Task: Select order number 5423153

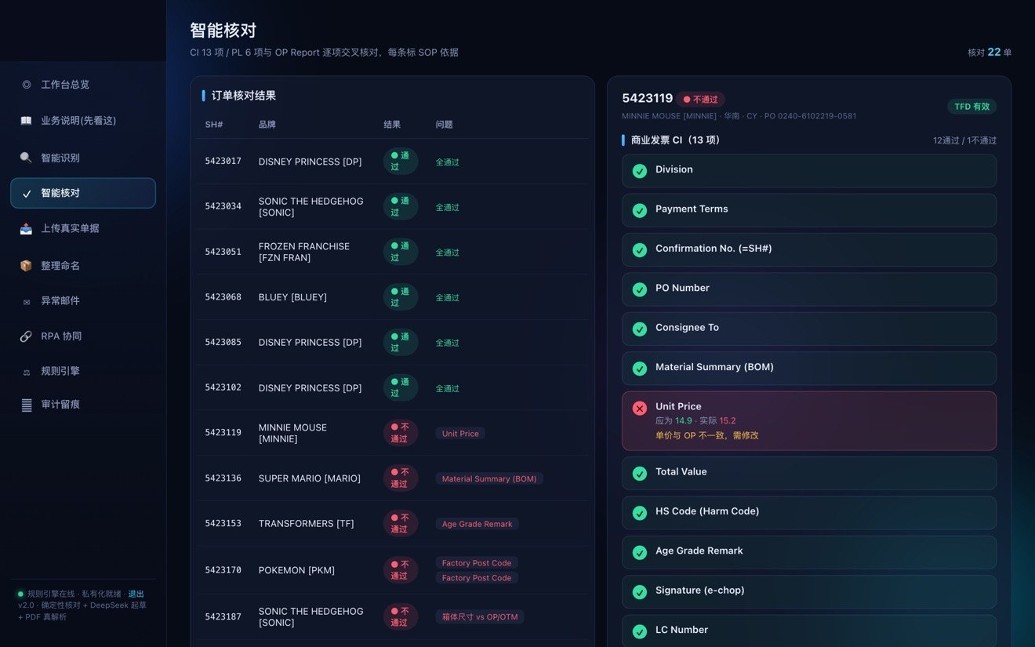Action: click(x=223, y=524)
